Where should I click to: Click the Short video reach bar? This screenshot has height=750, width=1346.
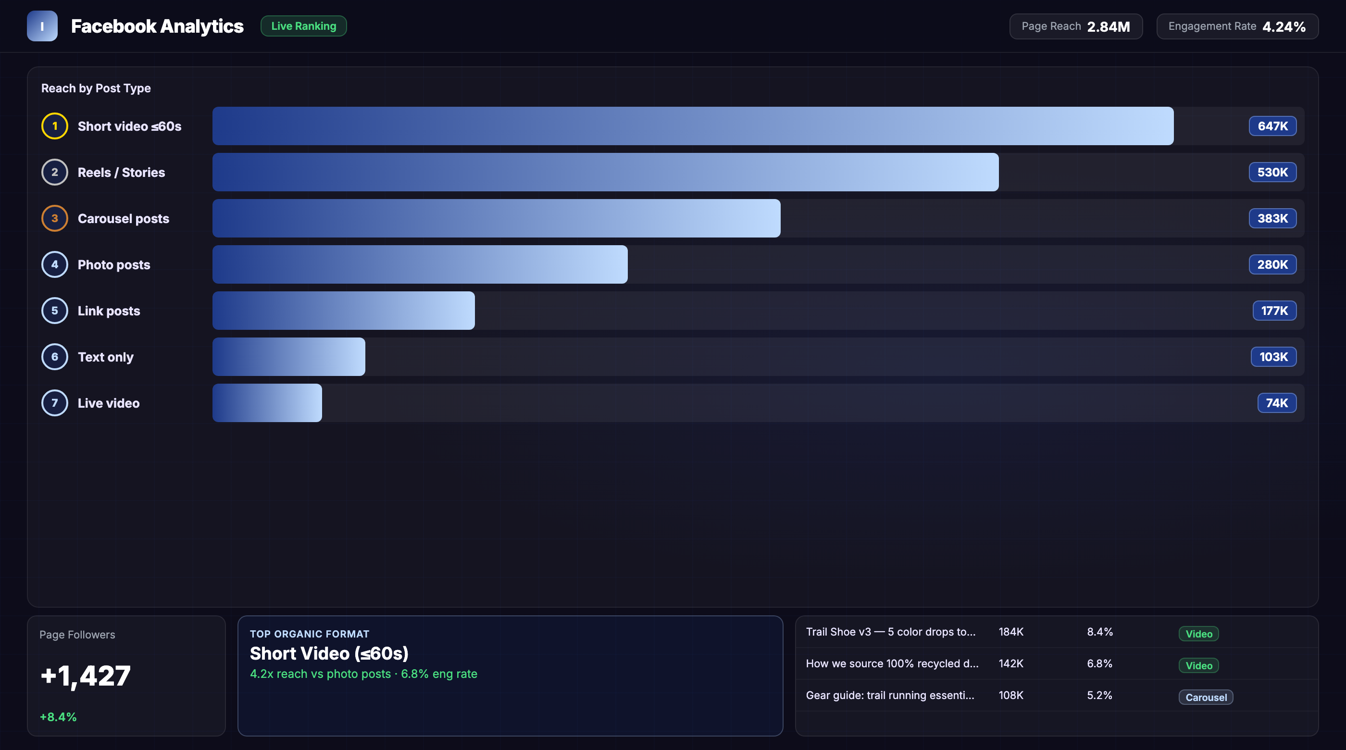click(693, 126)
